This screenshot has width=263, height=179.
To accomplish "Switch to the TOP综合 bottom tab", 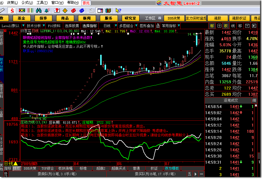I will pyautogui.click(x=48, y=168).
